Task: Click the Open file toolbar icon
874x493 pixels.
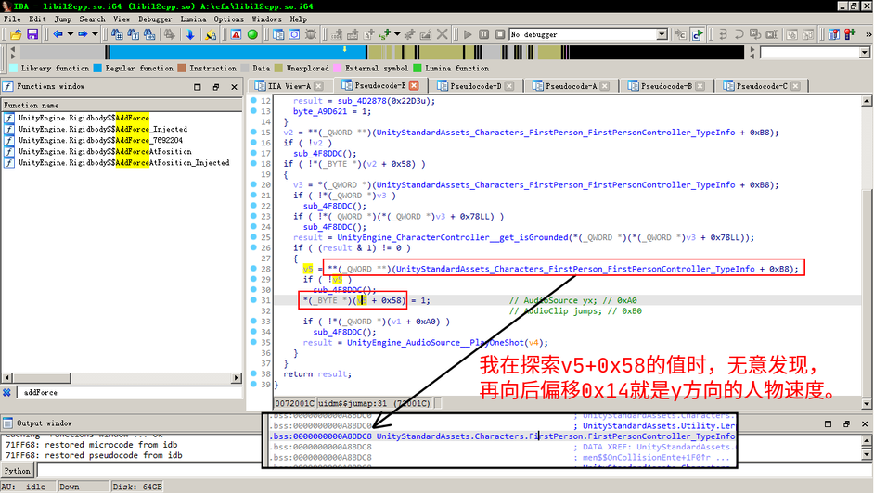Action: click(16, 34)
